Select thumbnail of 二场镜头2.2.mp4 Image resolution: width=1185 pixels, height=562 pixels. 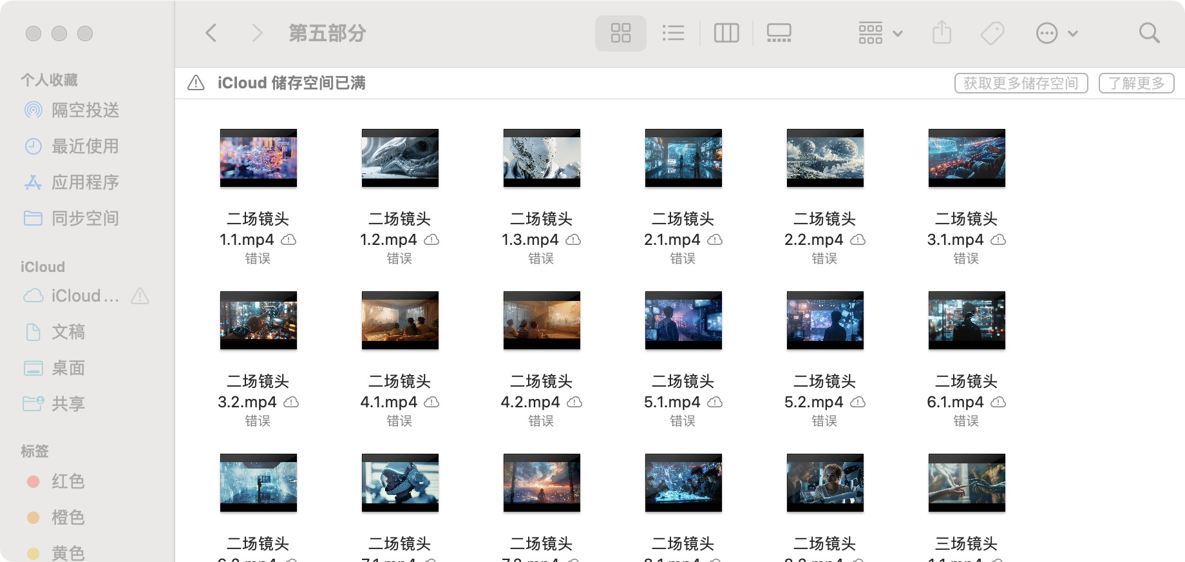coord(825,158)
